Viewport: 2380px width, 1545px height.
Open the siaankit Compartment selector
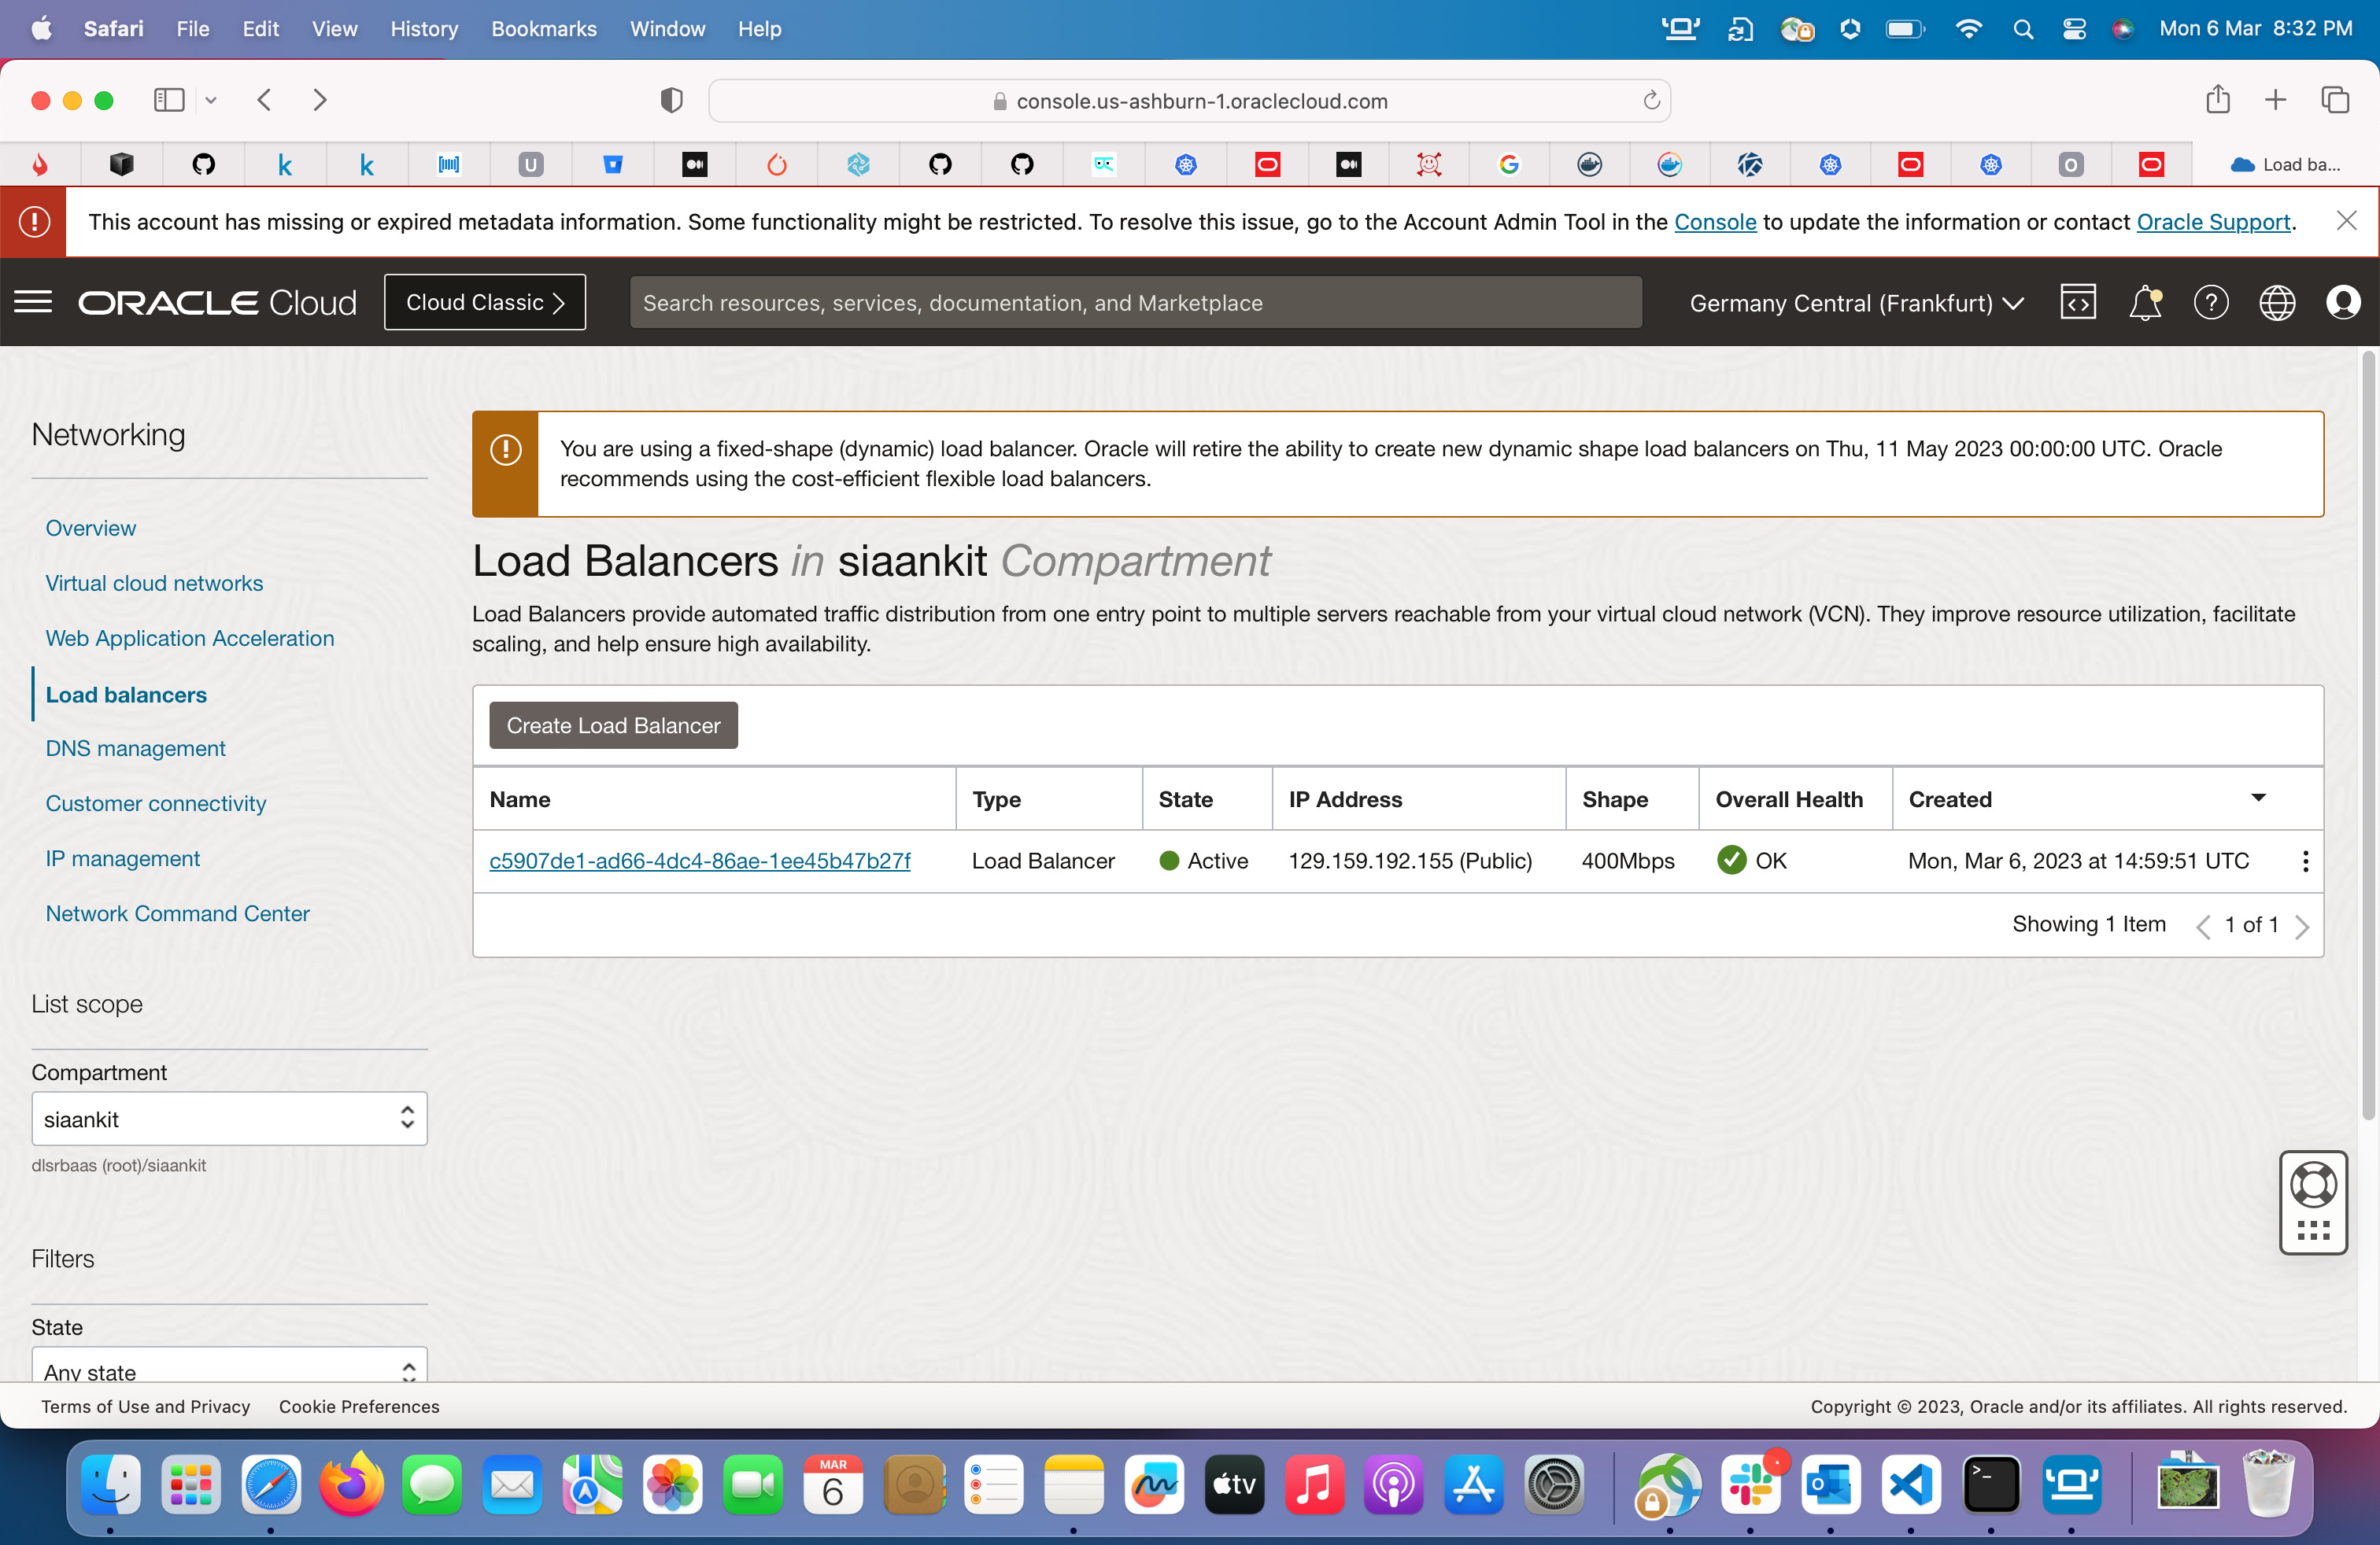(x=229, y=1119)
